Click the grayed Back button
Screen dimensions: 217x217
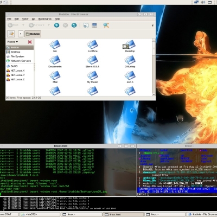click(13, 25)
